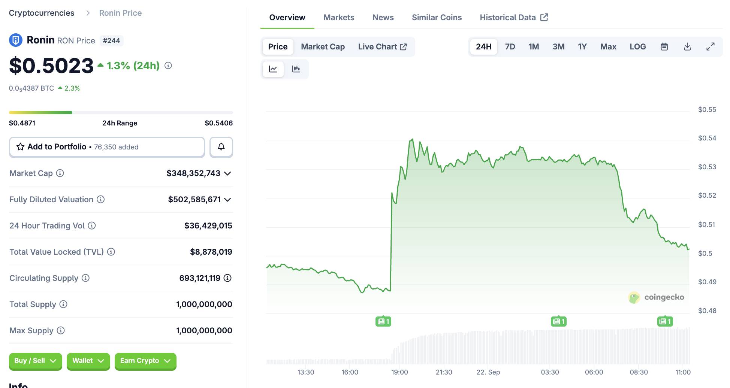
Task: Open Total Value Locked info icon
Action: 111,252
